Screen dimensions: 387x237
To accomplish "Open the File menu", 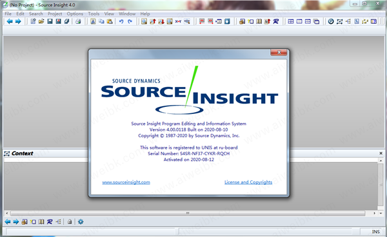I will pos(8,14).
